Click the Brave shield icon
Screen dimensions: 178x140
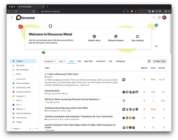(x=132, y=11)
